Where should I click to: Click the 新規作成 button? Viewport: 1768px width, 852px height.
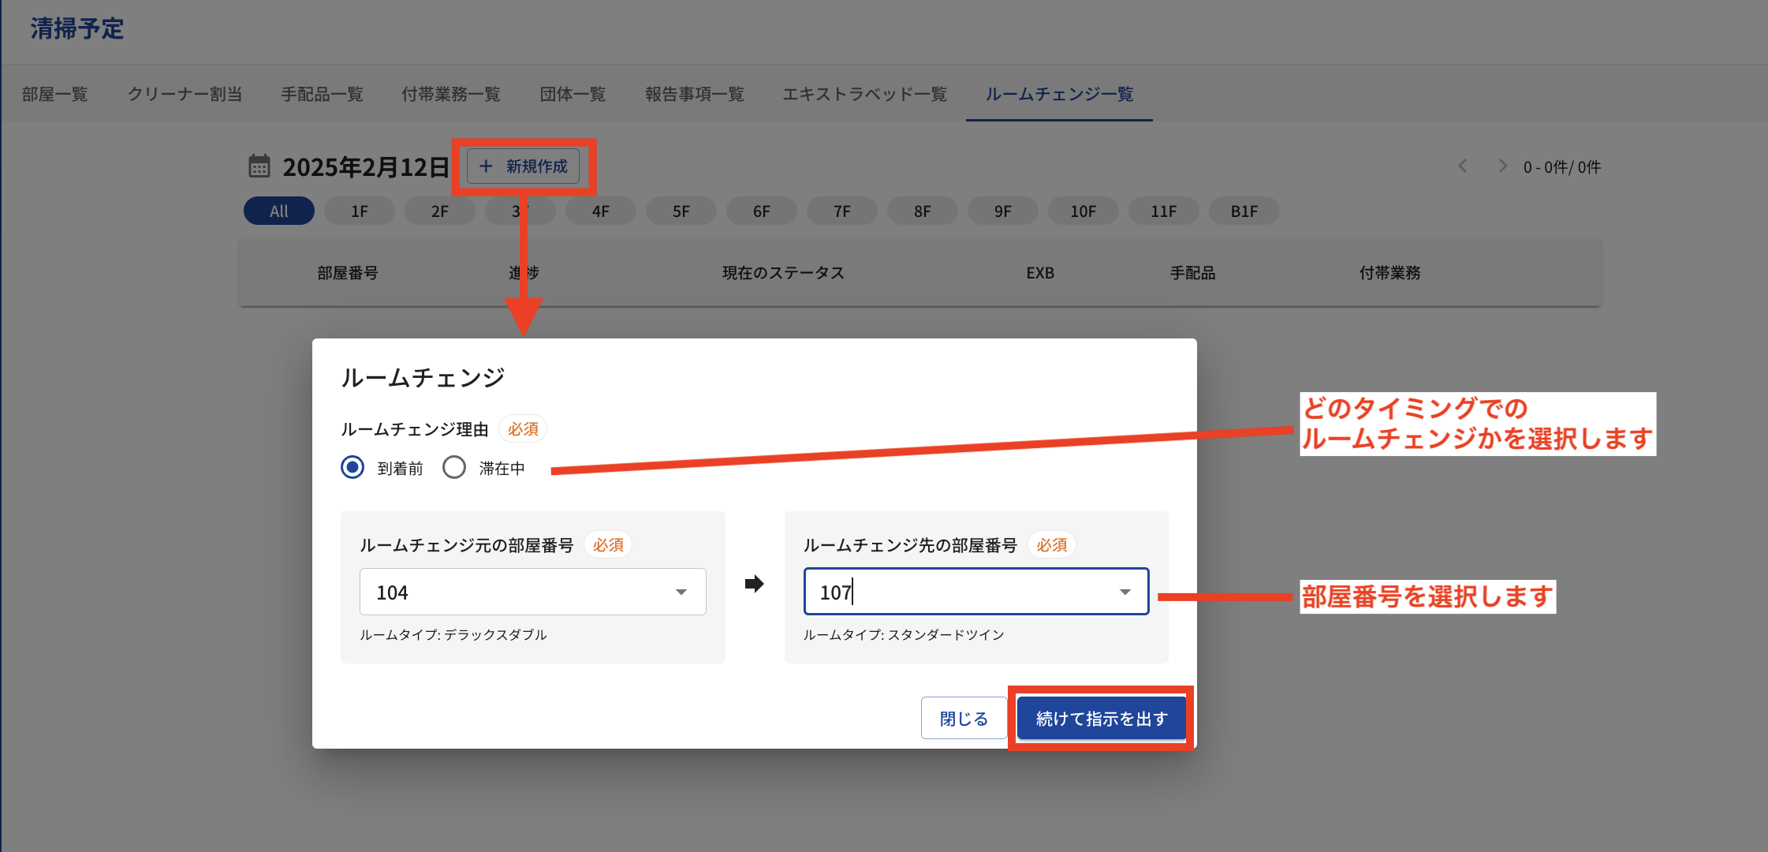[x=524, y=166]
